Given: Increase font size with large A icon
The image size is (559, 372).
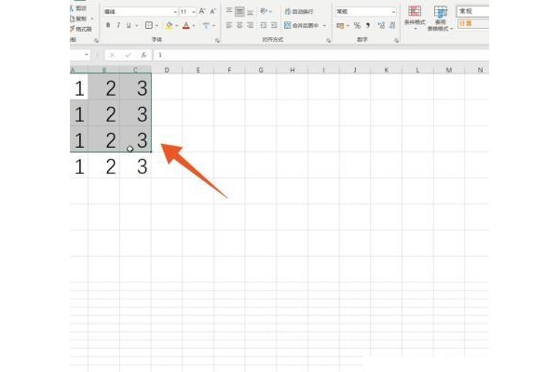Looking at the screenshot, I should coord(202,11).
